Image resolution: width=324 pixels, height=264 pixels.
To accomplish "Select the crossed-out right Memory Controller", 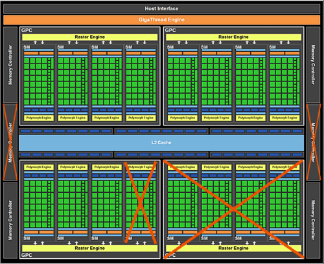I will coord(313,142).
